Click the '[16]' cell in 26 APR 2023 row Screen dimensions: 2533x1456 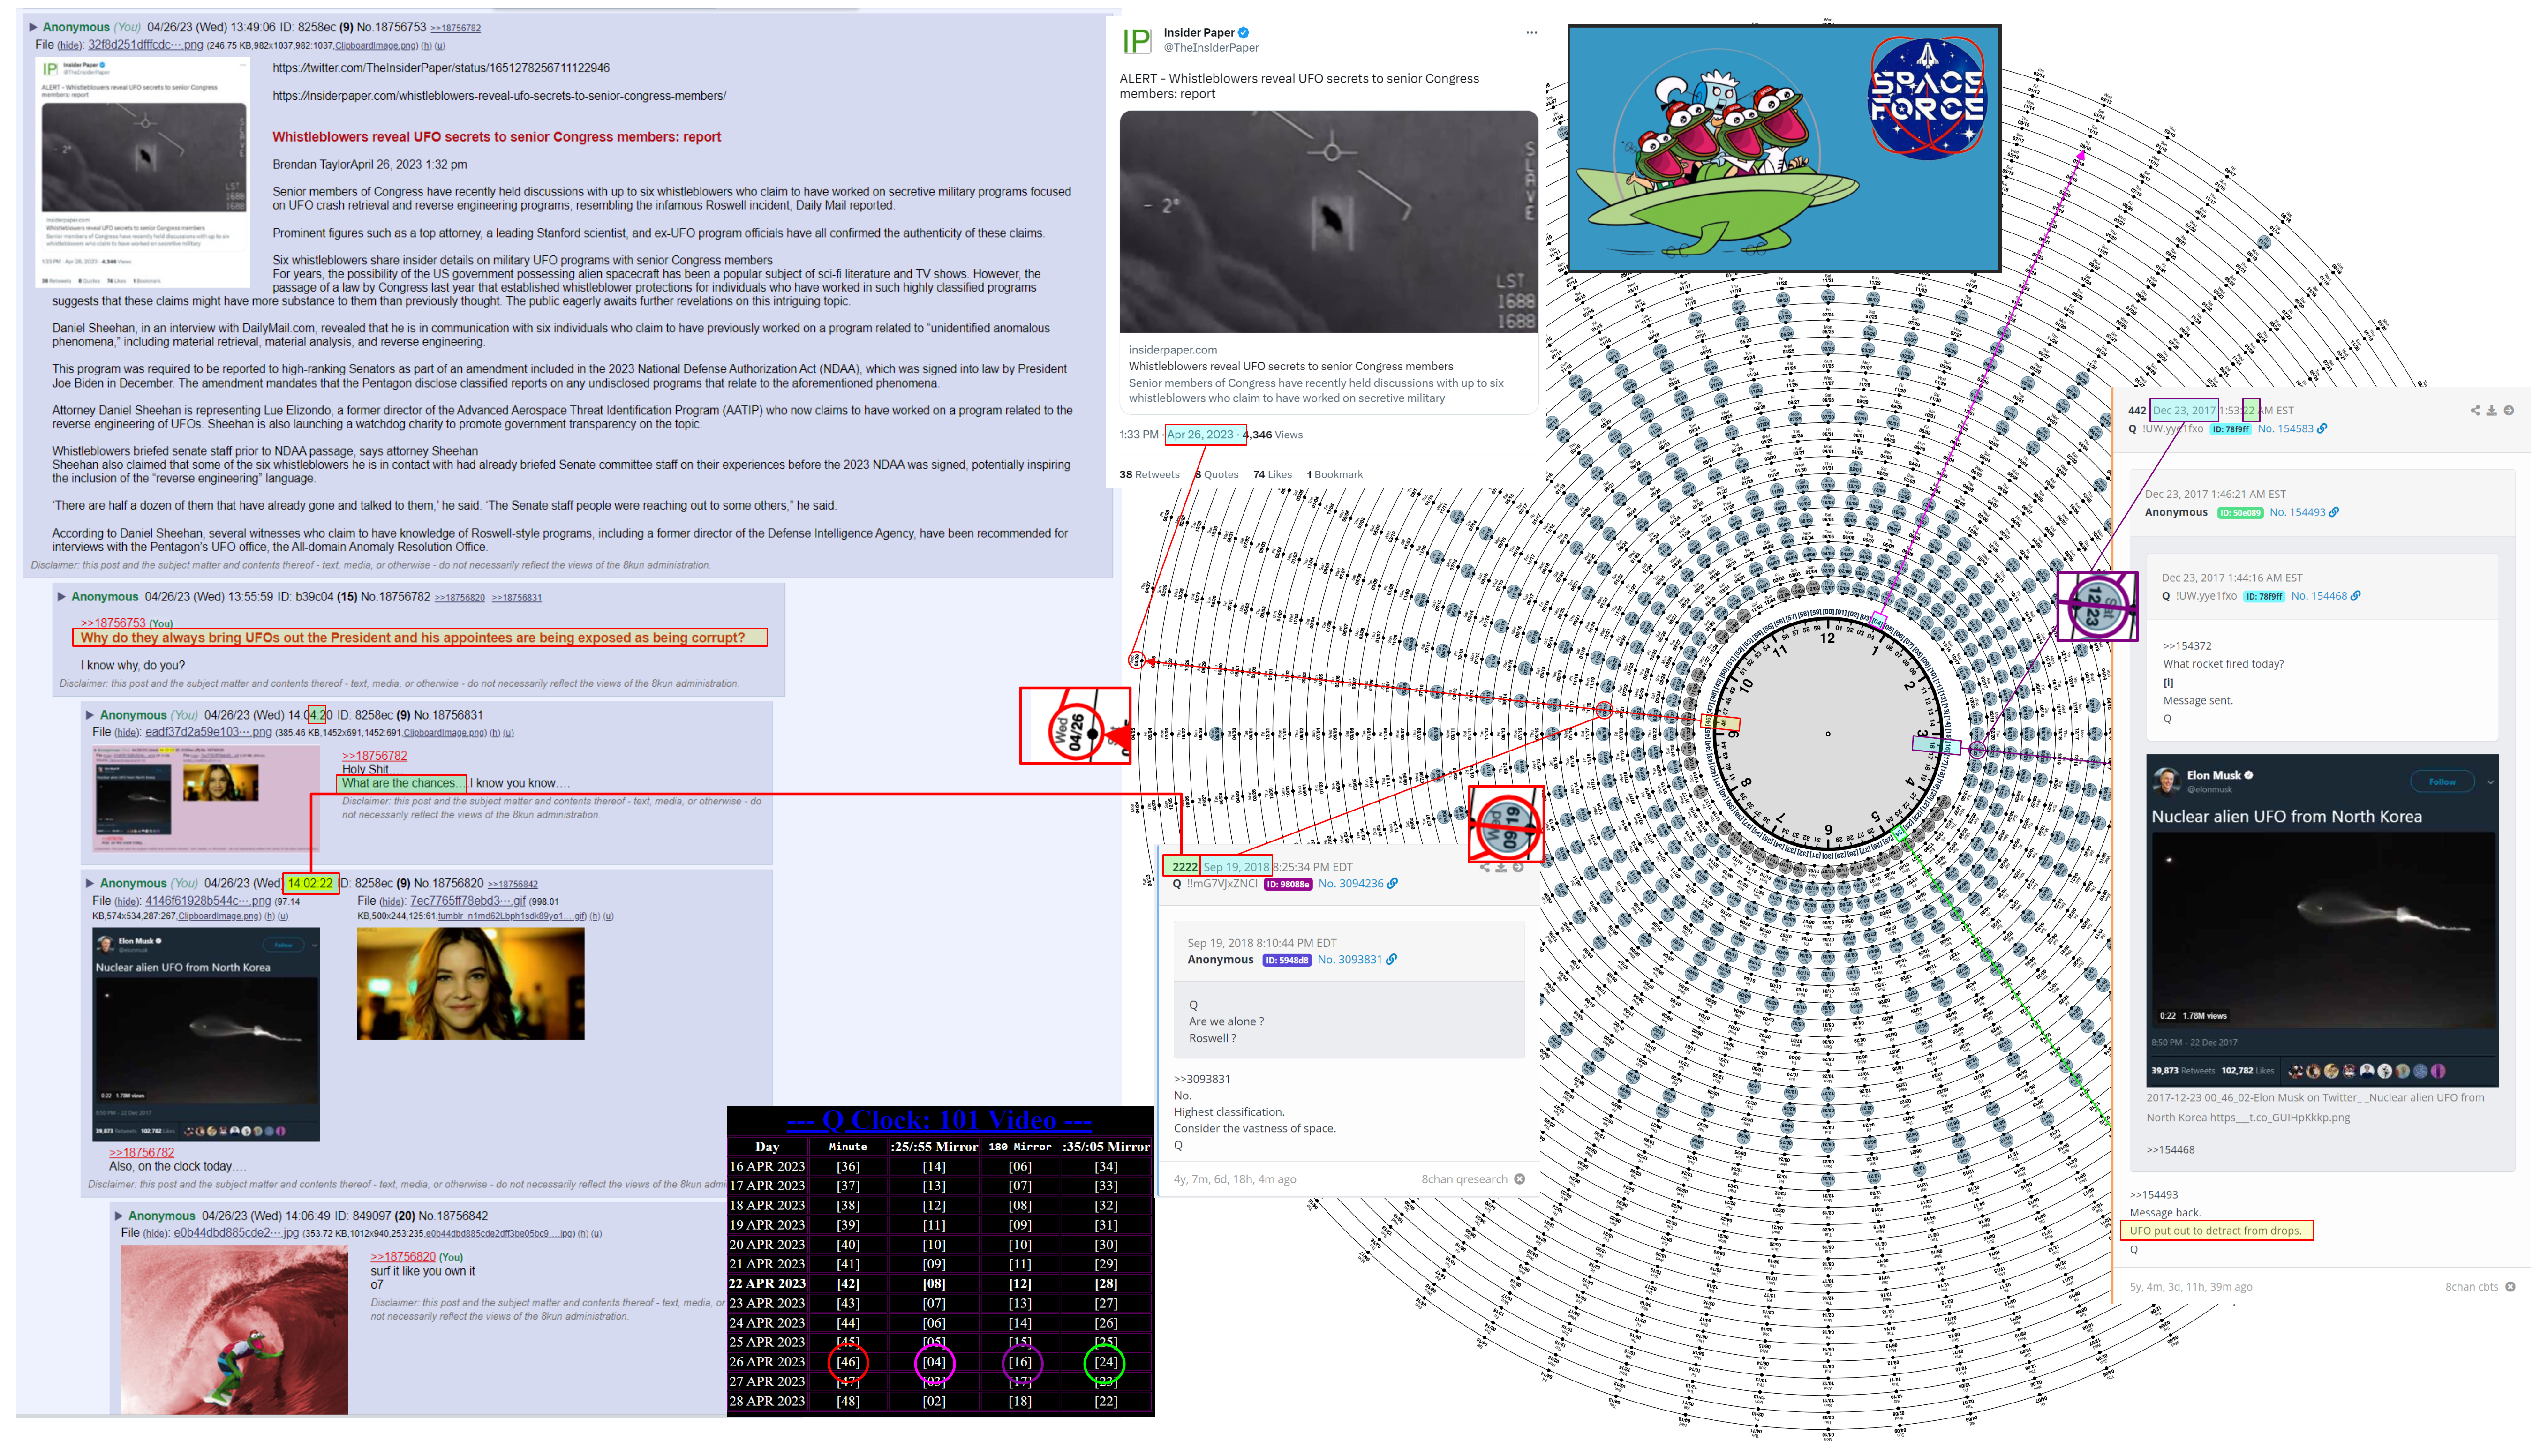coord(1019,1362)
